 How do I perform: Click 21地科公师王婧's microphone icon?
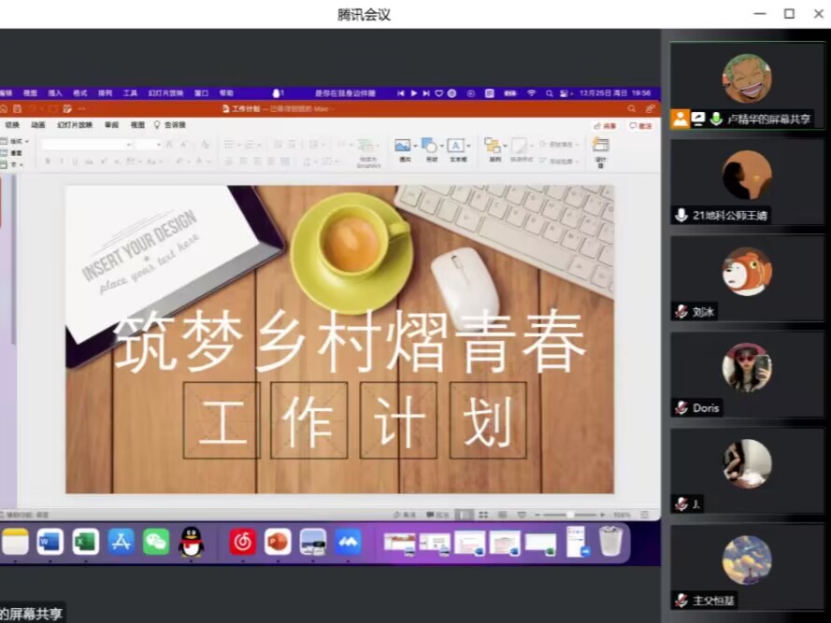(x=681, y=215)
